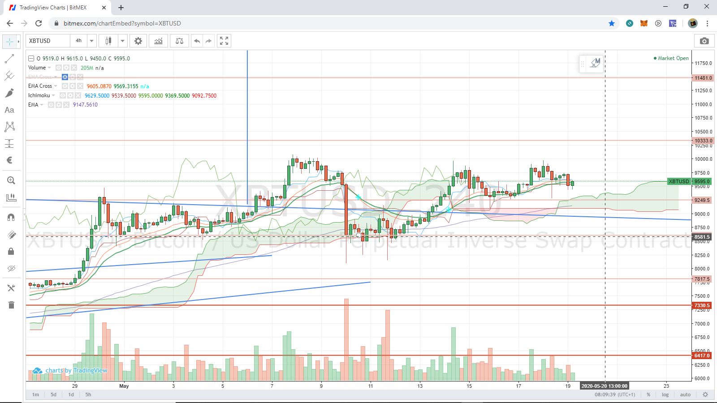
Task: Select the trend line drawing tool
Action: click(x=9, y=59)
